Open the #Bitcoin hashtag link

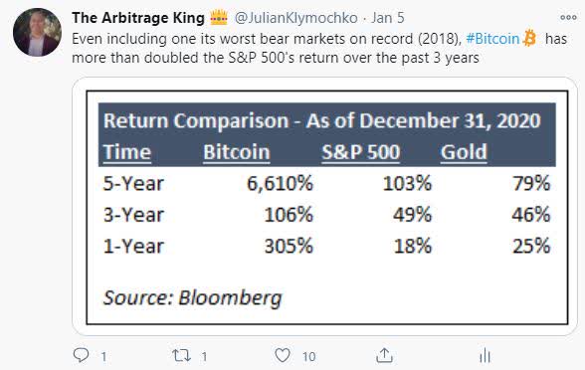[492, 39]
